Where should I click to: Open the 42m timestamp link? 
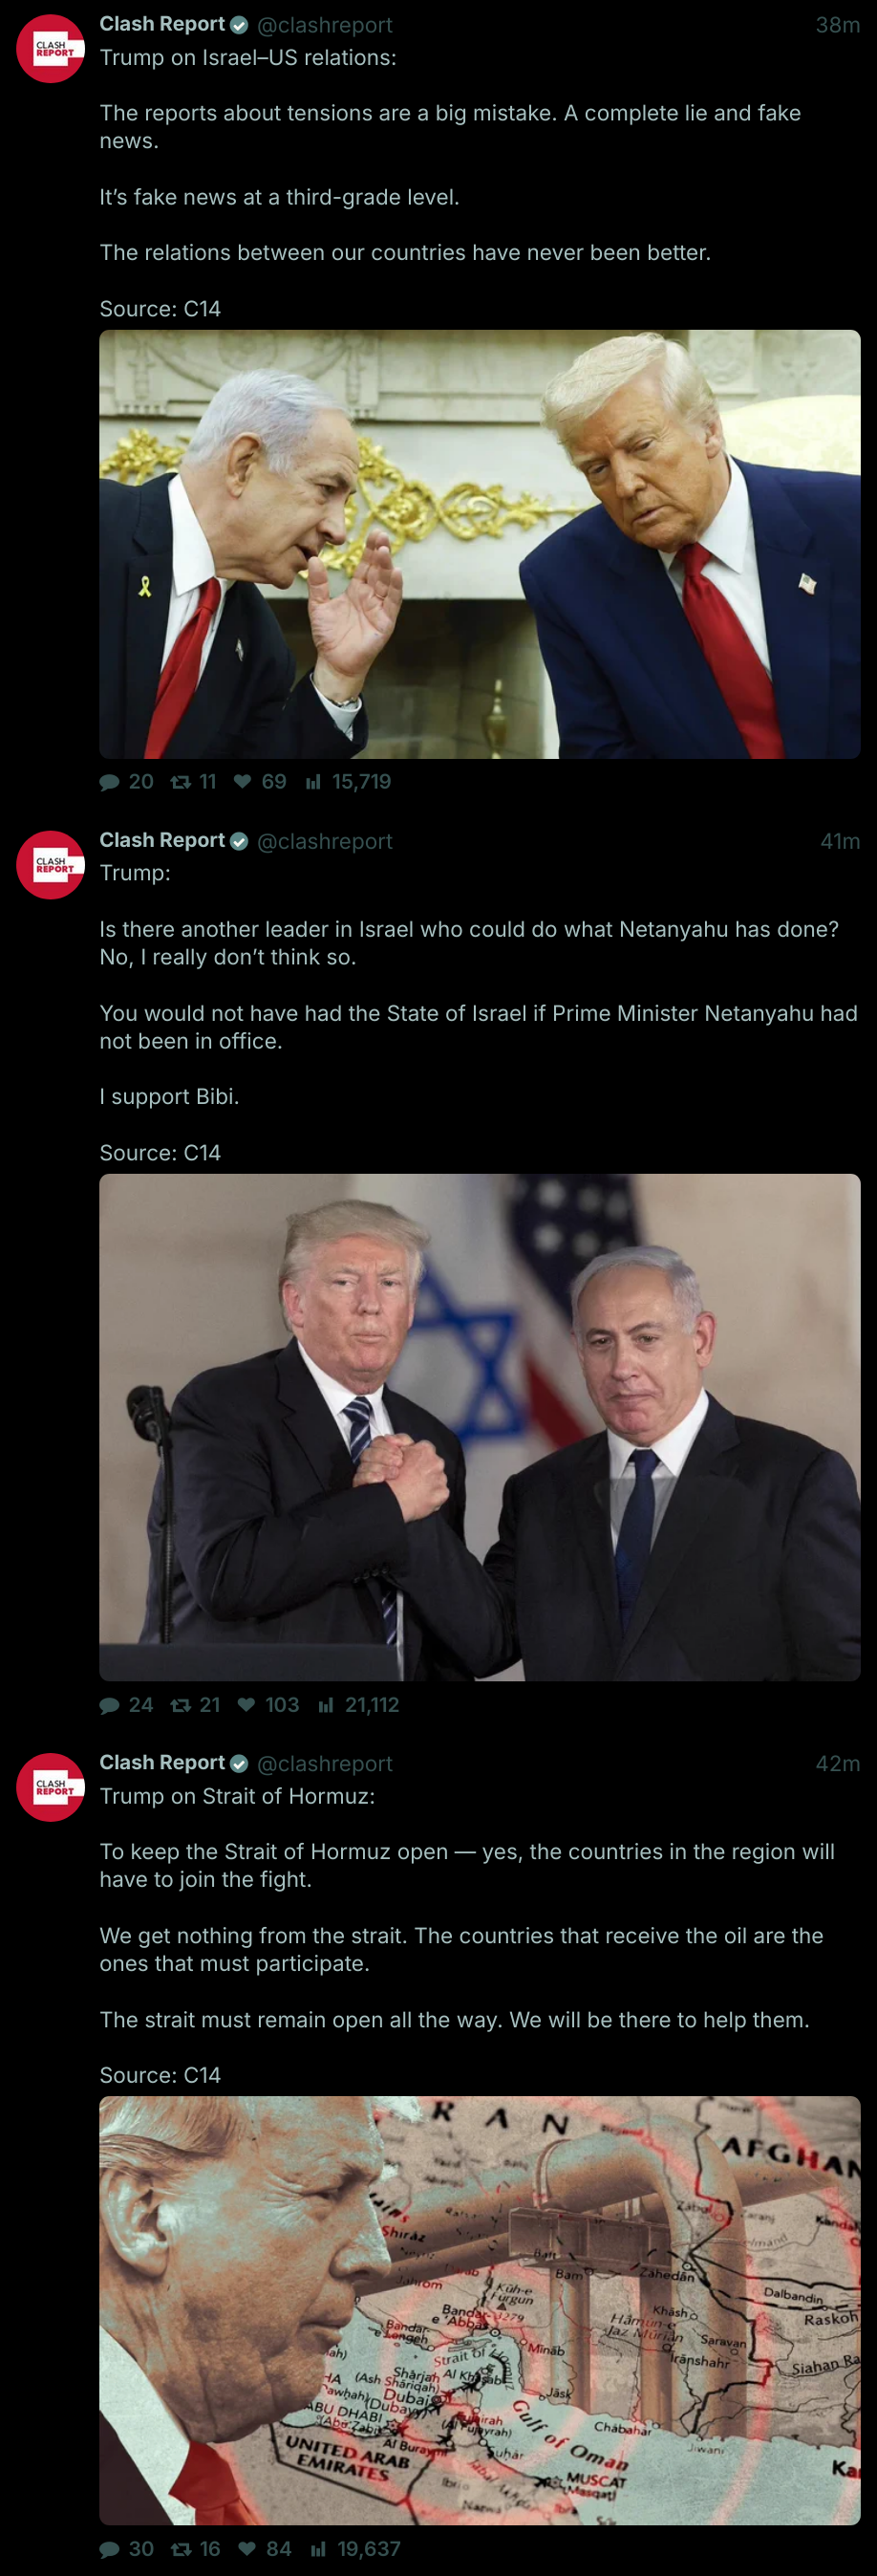click(837, 1763)
